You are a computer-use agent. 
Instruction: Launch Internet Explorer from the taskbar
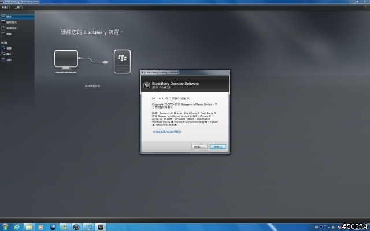click(x=17, y=227)
